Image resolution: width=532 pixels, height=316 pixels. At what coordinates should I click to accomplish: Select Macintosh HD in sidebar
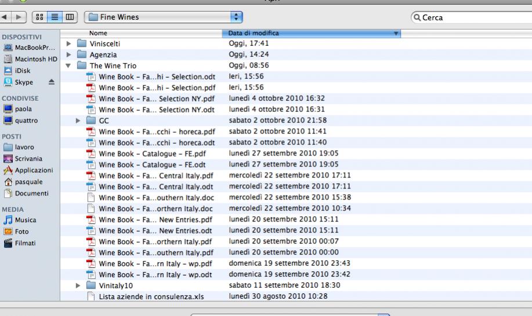pyautogui.click(x=30, y=59)
